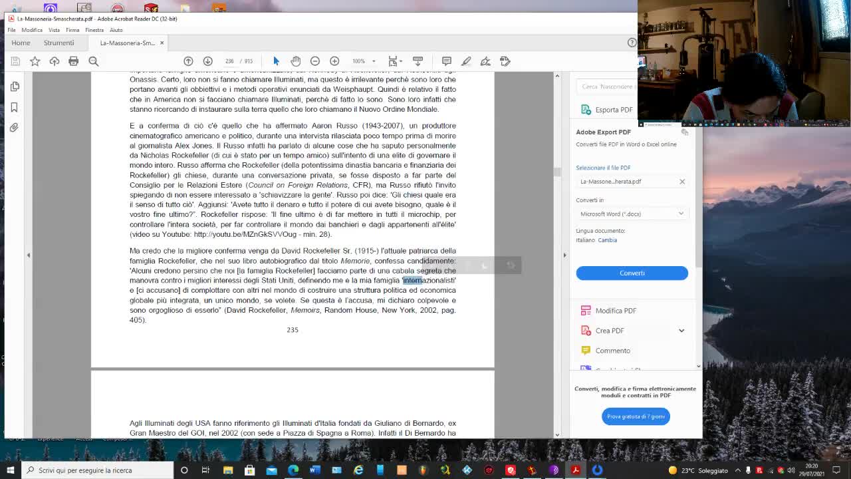Image resolution: width=851 pixels, height=479 pixels.
Task: Open the sign document tool
Action: coord(485,61)
